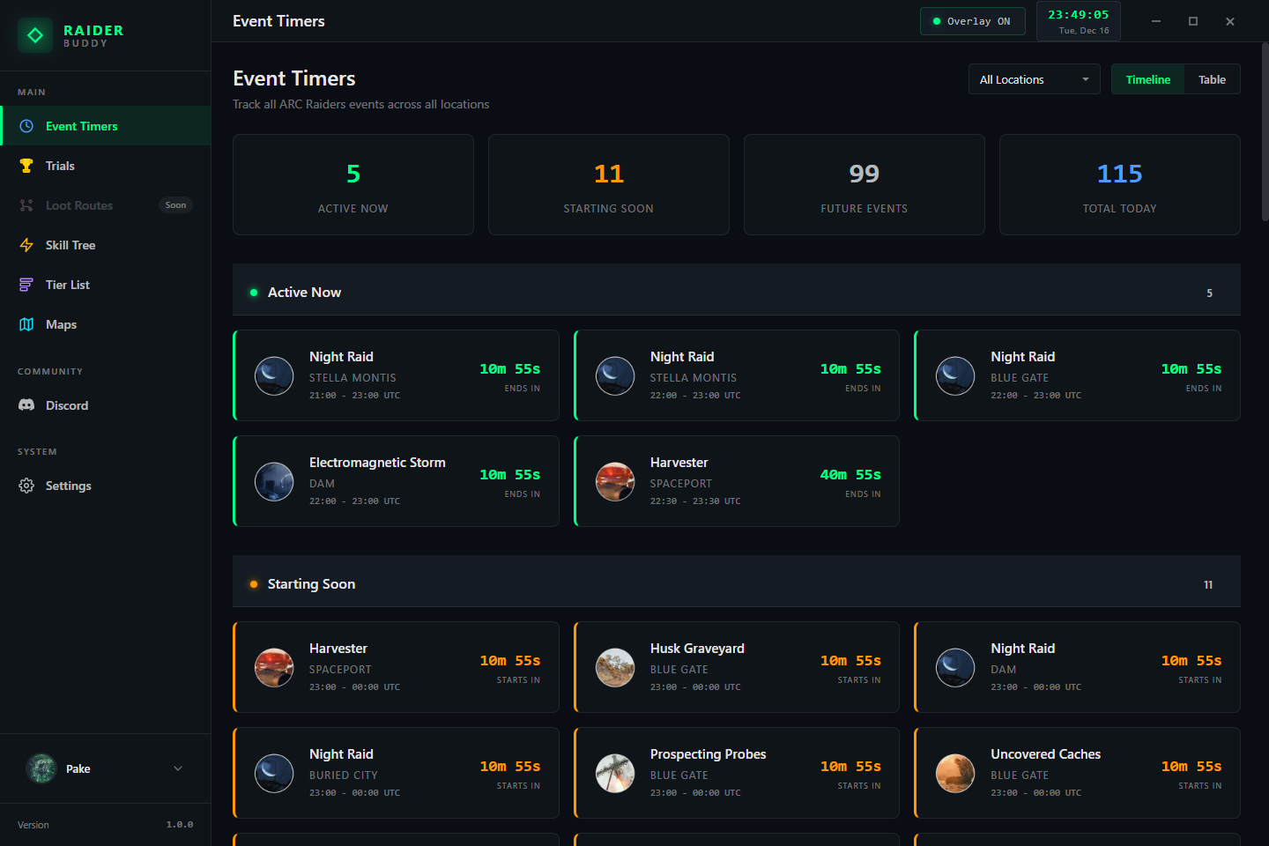Viewport: 1269px width, 846px height.
Task: Click the Event Timers clock icon
Action: [x=26, y=126]
